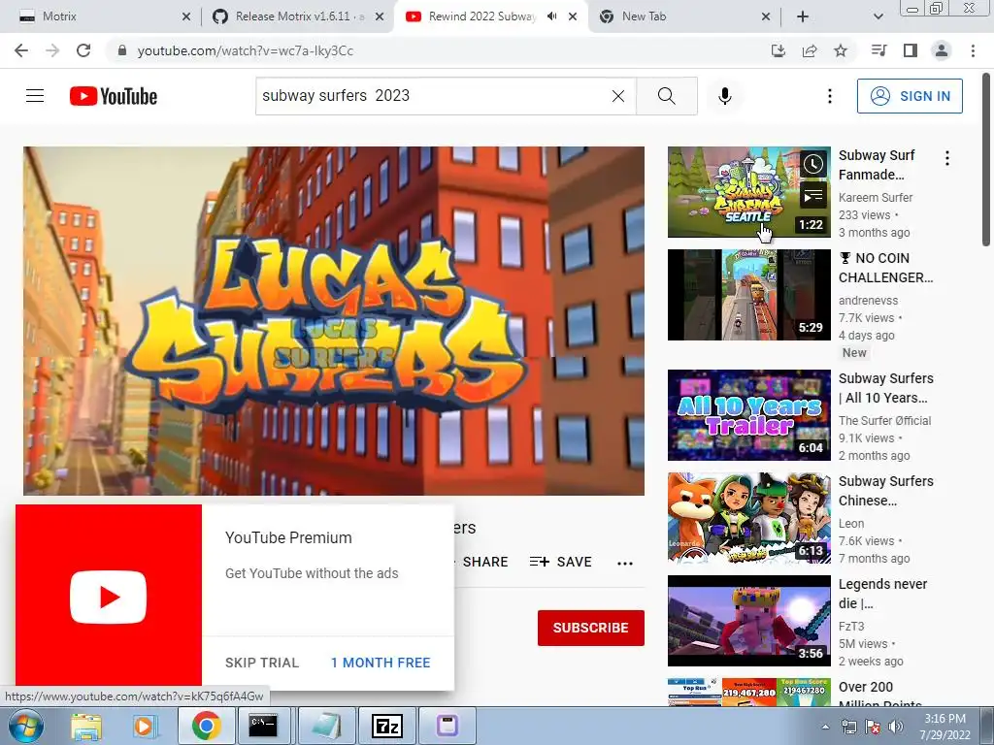
Task: Open andrenevss channel name
Action: [868, 301]
